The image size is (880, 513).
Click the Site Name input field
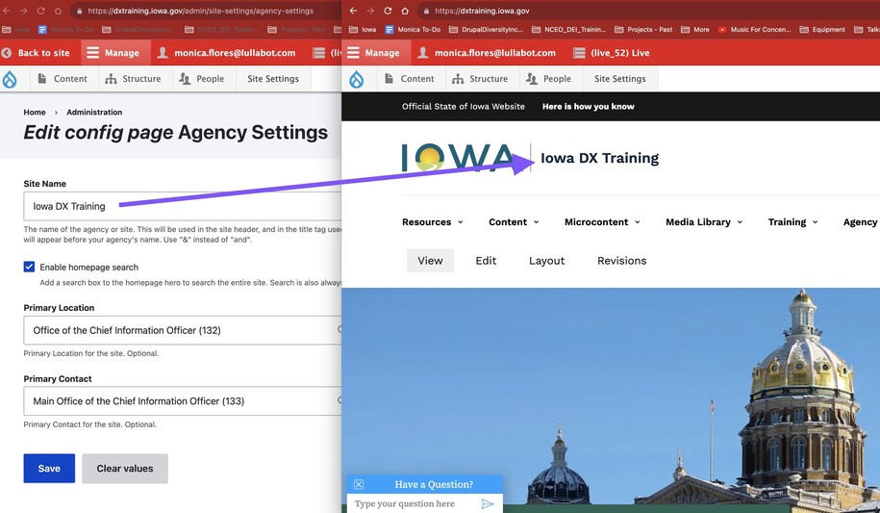(x=183, y=206)
